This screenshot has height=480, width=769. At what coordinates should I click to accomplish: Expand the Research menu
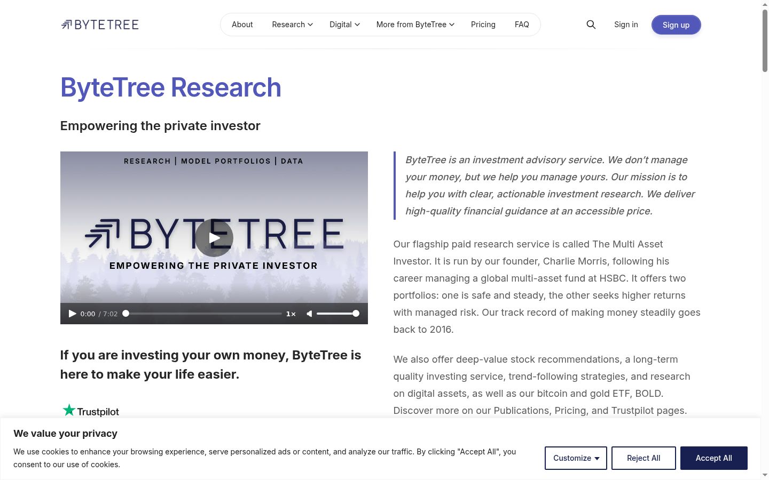coord(293,25)
